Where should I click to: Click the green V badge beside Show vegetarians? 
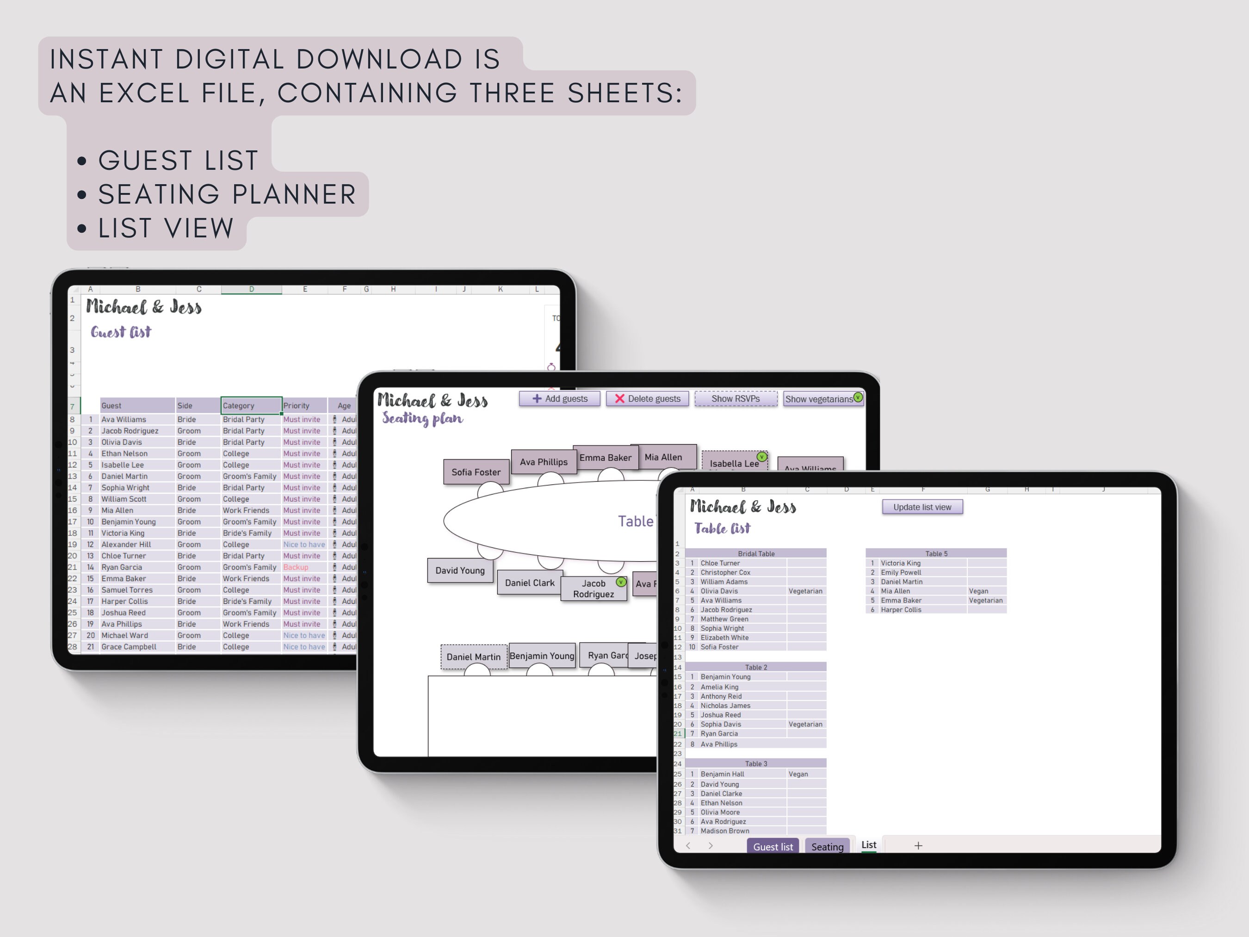(x=858, y=397)
